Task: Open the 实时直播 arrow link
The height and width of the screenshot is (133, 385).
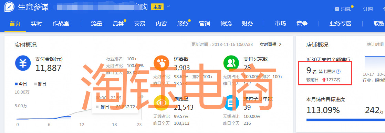Action: tap(271, 45)
